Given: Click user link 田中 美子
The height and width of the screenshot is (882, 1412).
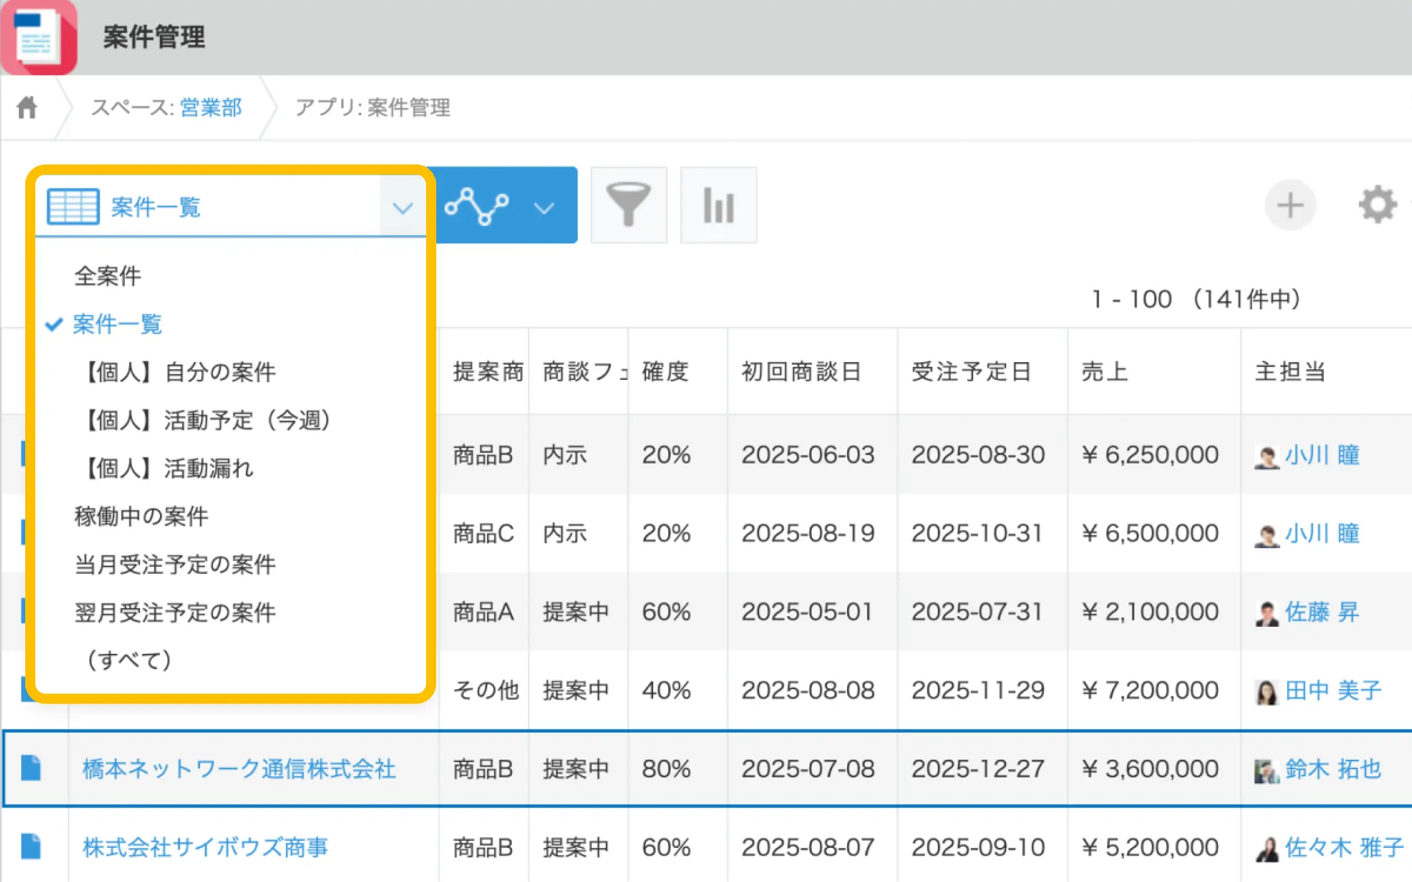Looking at the screenshot, I should [1332, 690].
